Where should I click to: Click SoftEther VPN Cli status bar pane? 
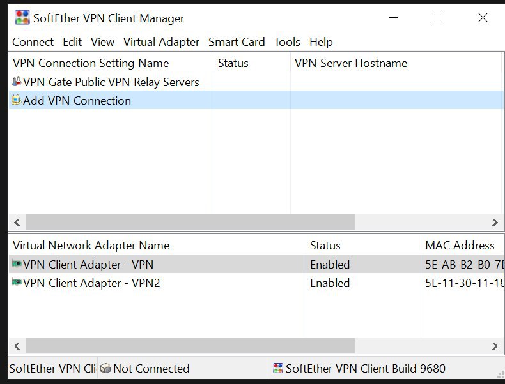(52, 368)
